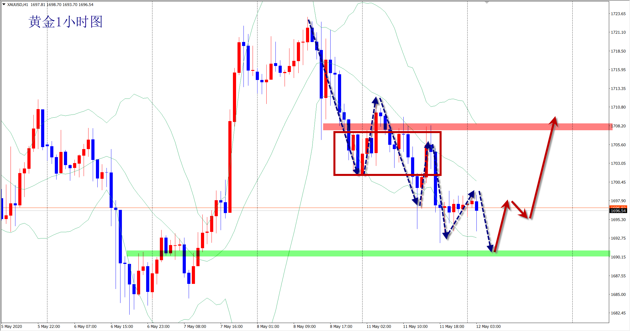Click the 6 May 07:00 time label
This screenshot has width=630, height=331.
tap(85, 326)
